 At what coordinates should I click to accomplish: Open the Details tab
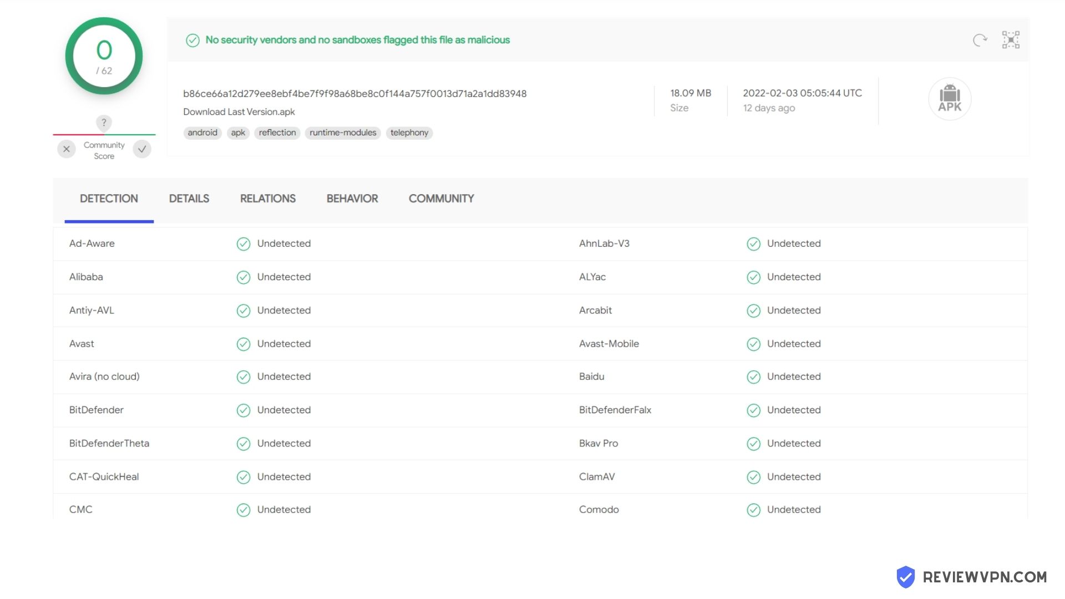[x=189, y=199]
